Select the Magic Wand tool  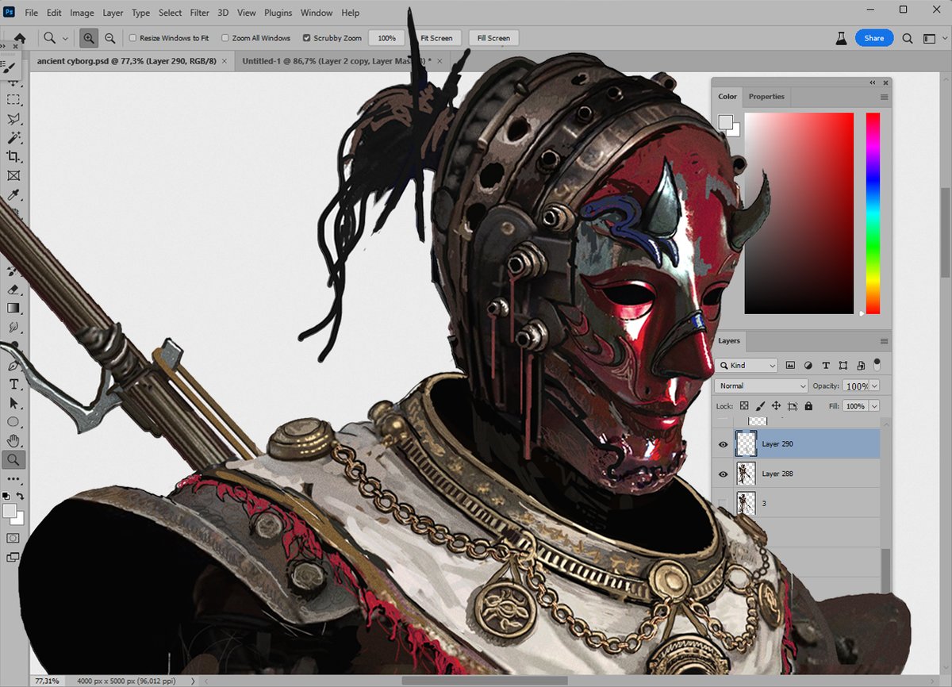pyautogui.click(x=13, y=138)
